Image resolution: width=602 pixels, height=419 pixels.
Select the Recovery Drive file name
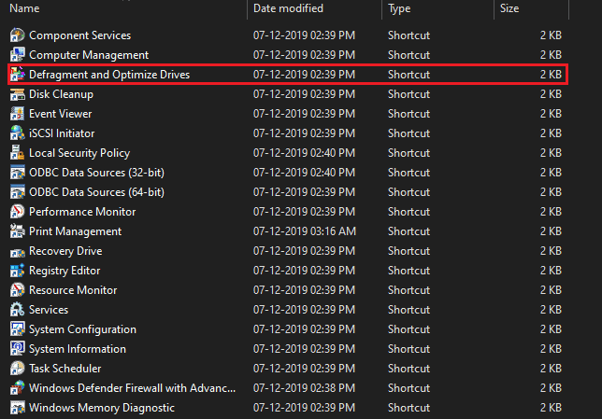tap(65, 251)
